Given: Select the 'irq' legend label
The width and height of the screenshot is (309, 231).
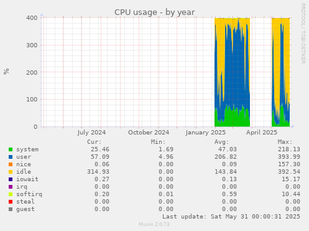Looking at the screenshot, I should tap(22, 187).
